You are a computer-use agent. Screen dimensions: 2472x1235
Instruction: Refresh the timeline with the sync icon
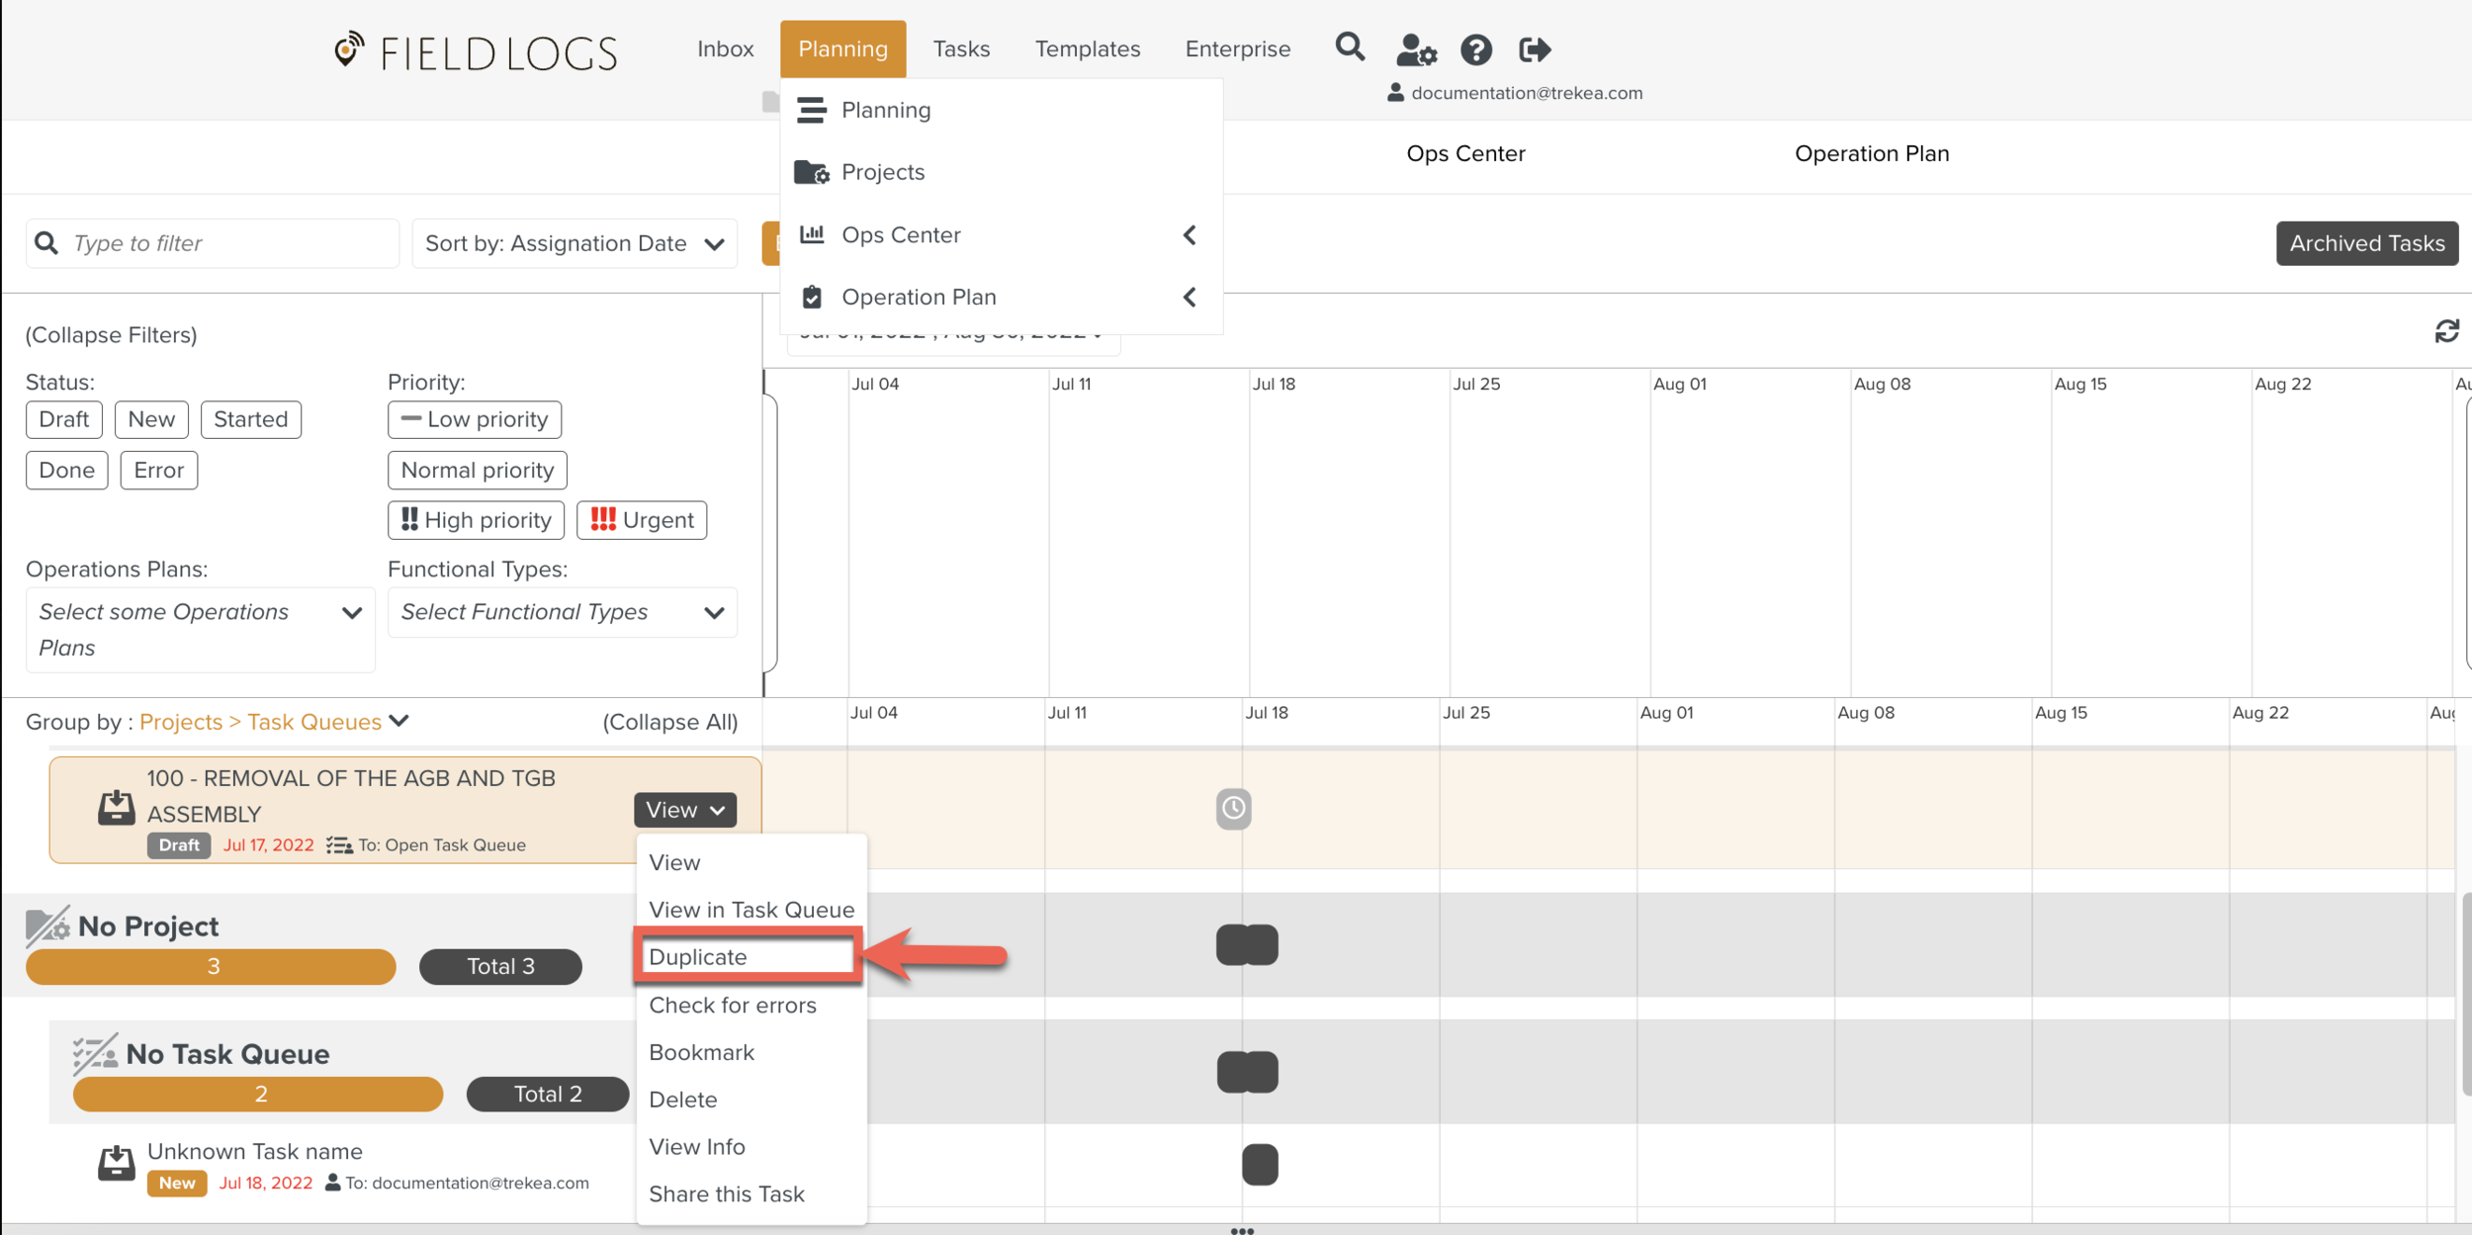(2446, 331)
